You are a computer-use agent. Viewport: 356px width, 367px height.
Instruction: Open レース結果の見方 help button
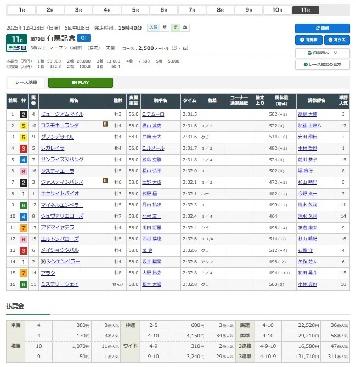tap(322, 64)
